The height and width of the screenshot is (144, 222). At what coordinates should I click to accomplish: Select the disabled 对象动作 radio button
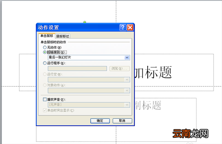point(45,85)
